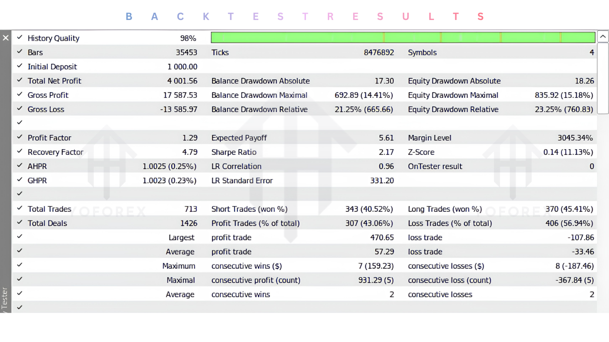The height and width of the screenshot is (342, 609).
Task: Click the green history quality bar
Action: pyautogui.click(x=403, y=38)
